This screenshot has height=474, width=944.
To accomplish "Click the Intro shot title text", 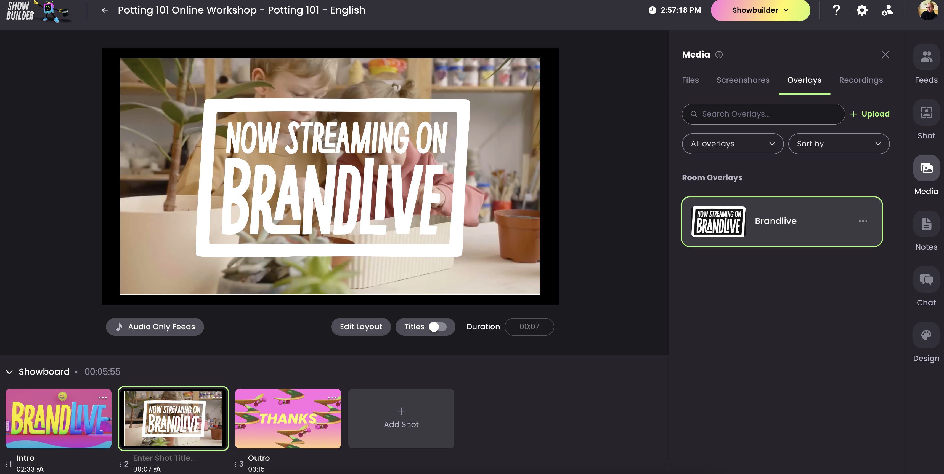I will 25,458.
